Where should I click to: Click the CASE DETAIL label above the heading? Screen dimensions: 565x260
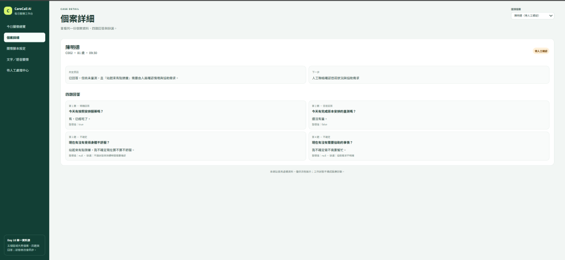(70, 9)
